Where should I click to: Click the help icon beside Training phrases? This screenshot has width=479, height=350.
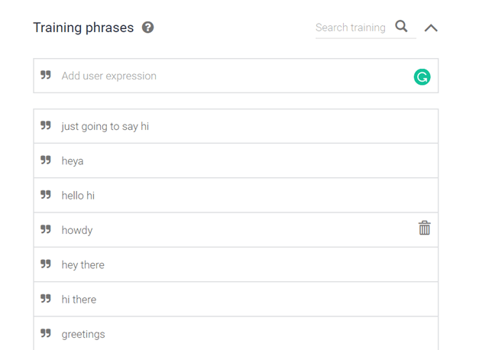coord(148,28)
